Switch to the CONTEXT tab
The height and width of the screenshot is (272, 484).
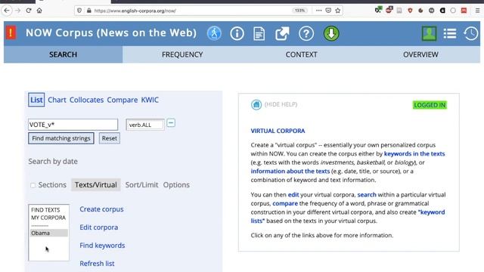pyautogui.click(x=301, y=54)
